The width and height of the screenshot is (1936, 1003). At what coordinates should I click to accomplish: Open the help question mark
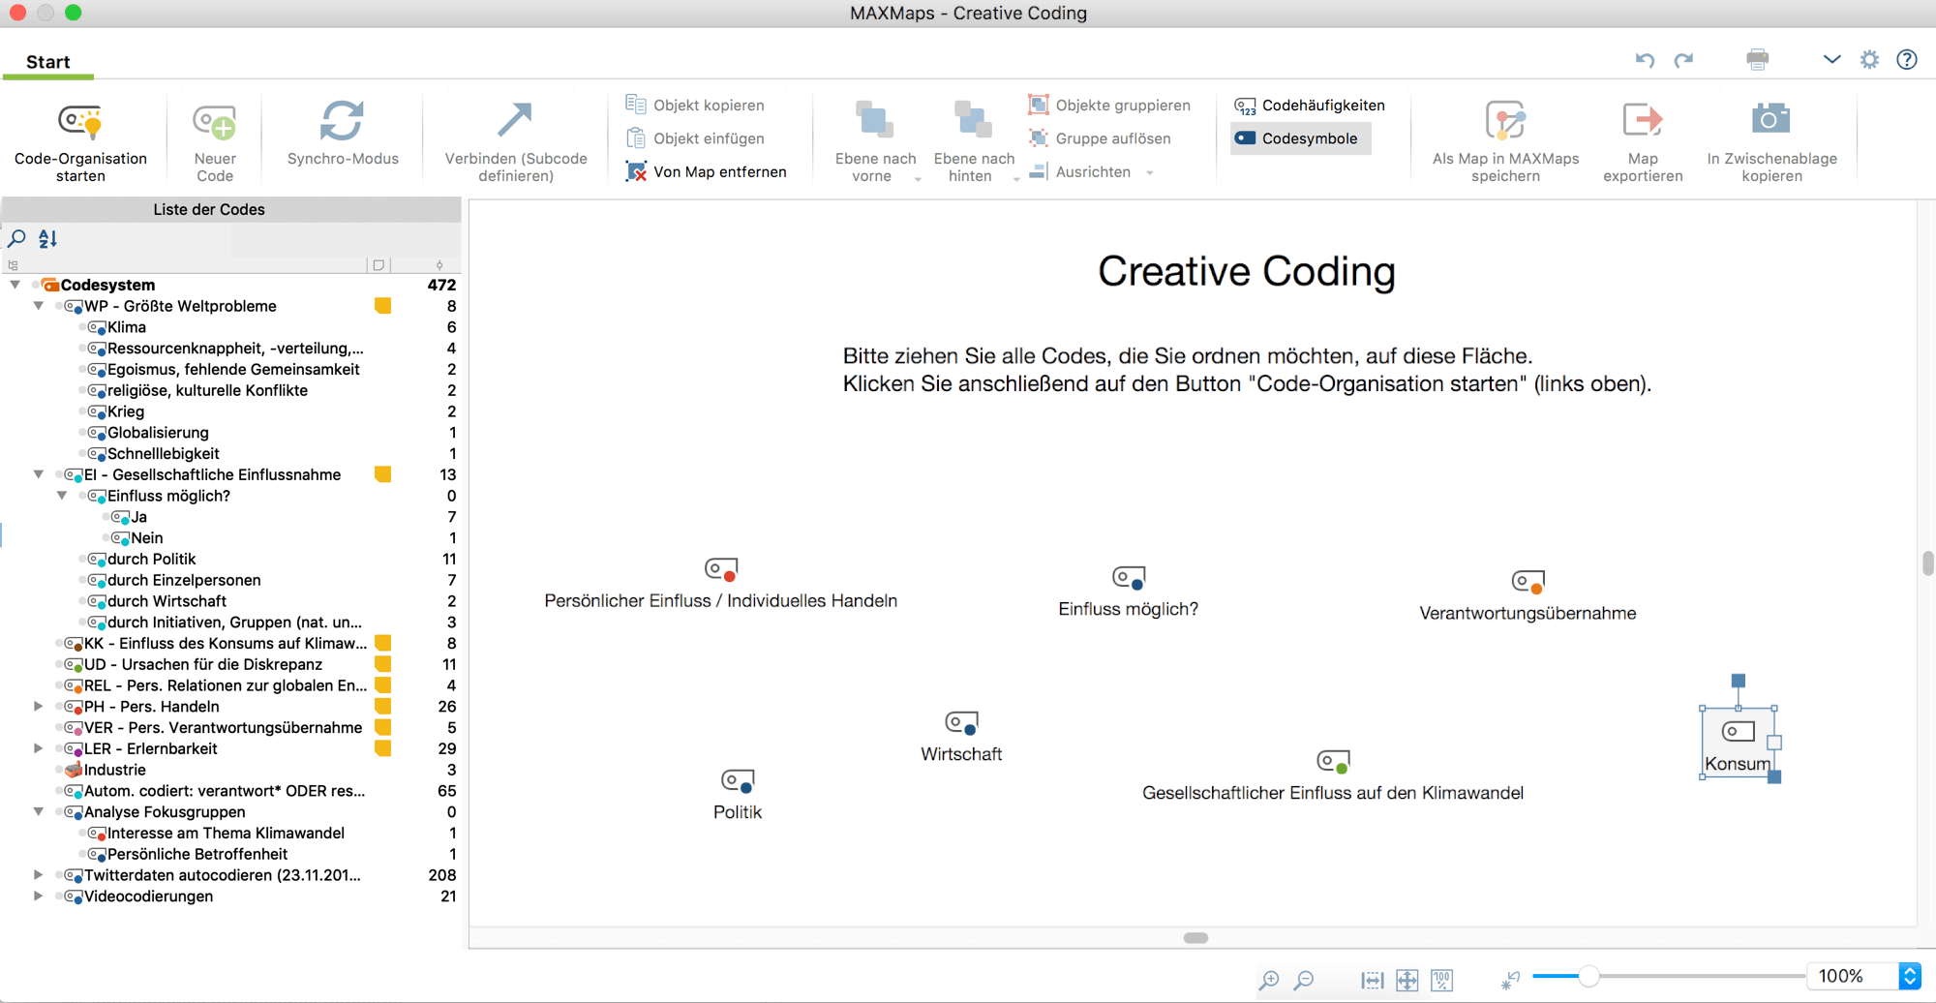[1907, 59]
